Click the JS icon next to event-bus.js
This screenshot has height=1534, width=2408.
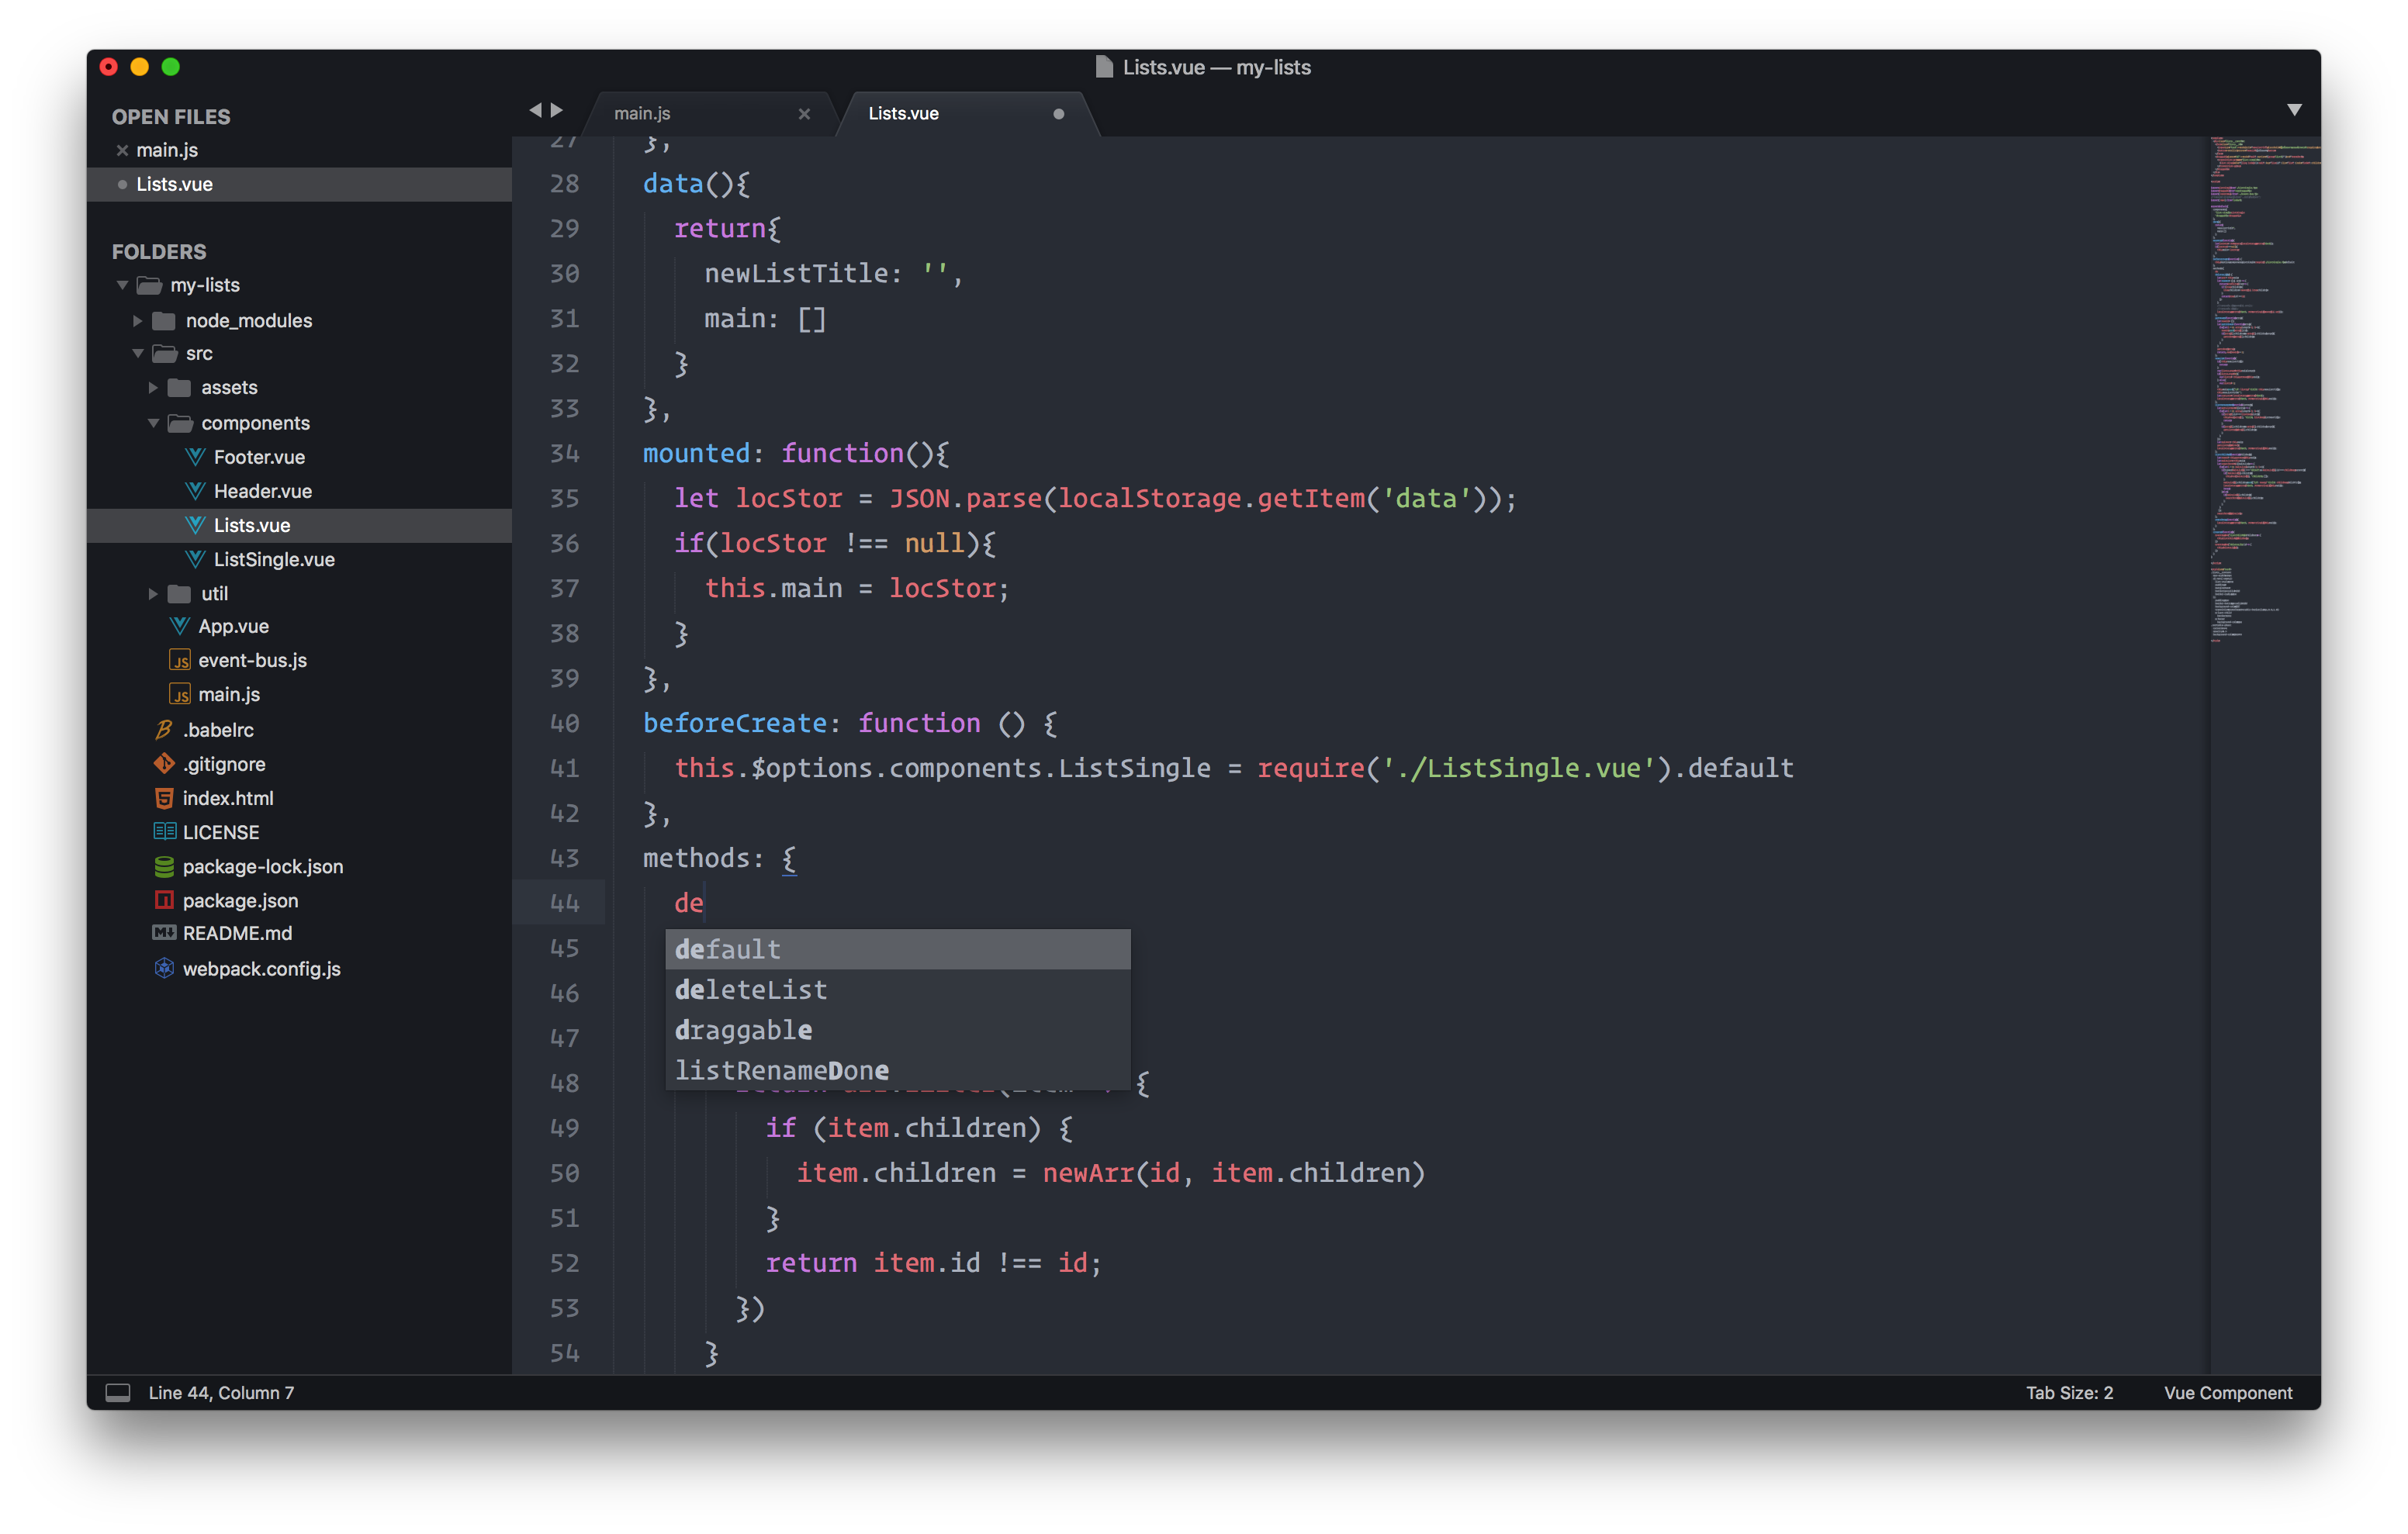click(x=180, y=661)
